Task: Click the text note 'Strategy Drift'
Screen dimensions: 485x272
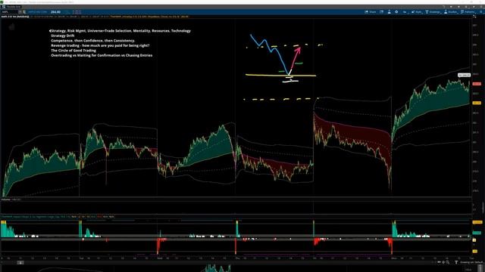Action: 62,36
